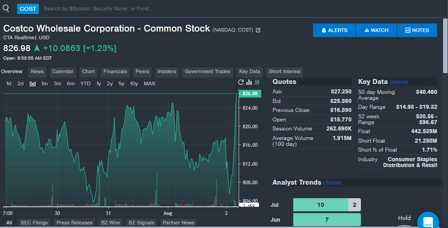Filter news by Press Releases
This screenshot has height=228, width=448.
[74, 223]
